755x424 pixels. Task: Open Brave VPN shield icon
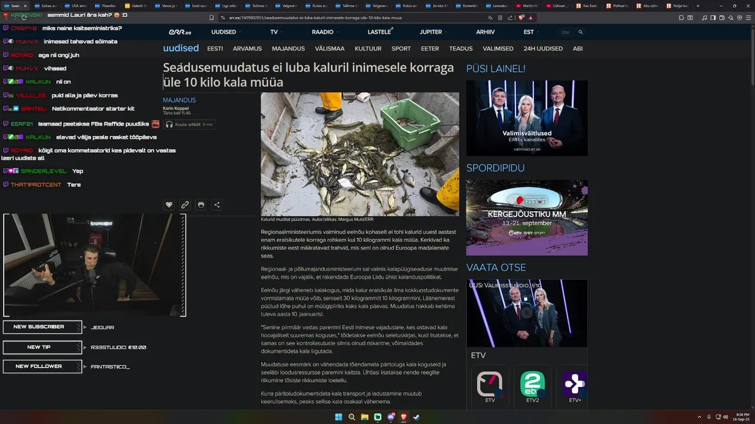(x=738, y=18)
